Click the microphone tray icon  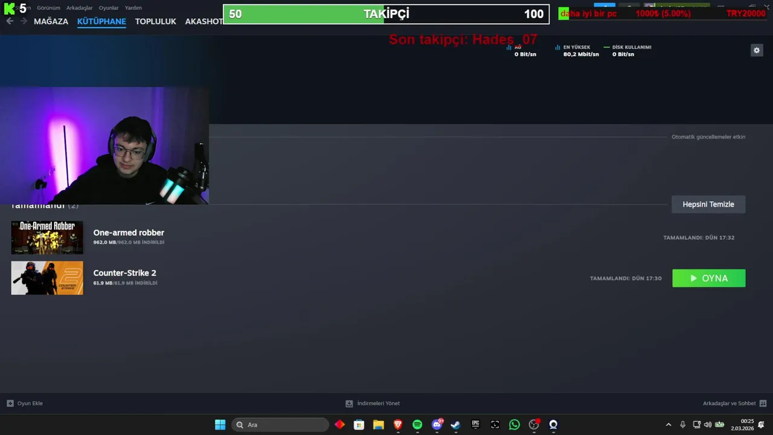point(682,425)
